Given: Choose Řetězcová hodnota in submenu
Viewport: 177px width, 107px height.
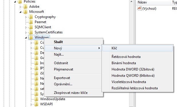Looking at the screenshot, I should (x=126, y=57).
